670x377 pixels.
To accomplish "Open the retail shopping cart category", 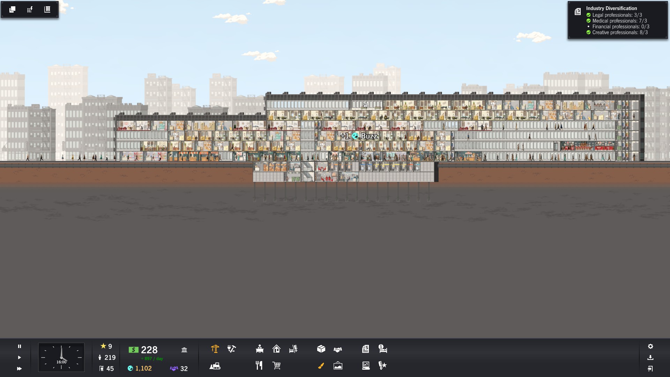I will pos(276,365).
